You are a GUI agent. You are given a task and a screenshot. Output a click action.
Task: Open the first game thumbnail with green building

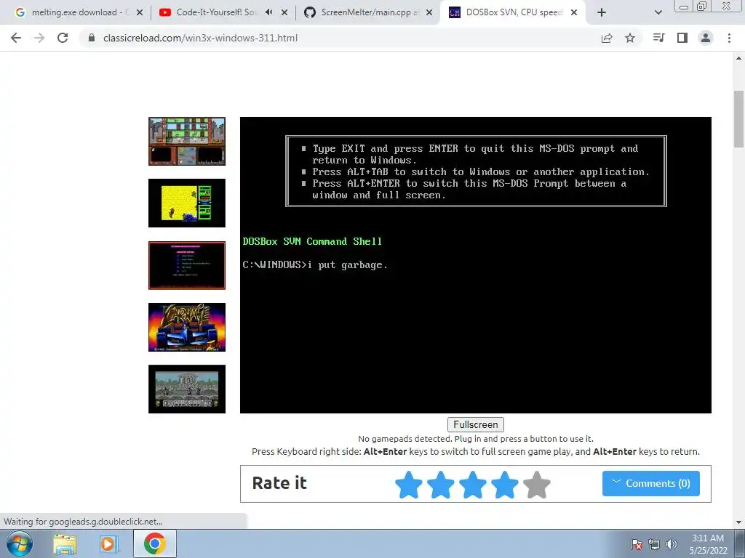pyautogui.click(x=187, y=142)
